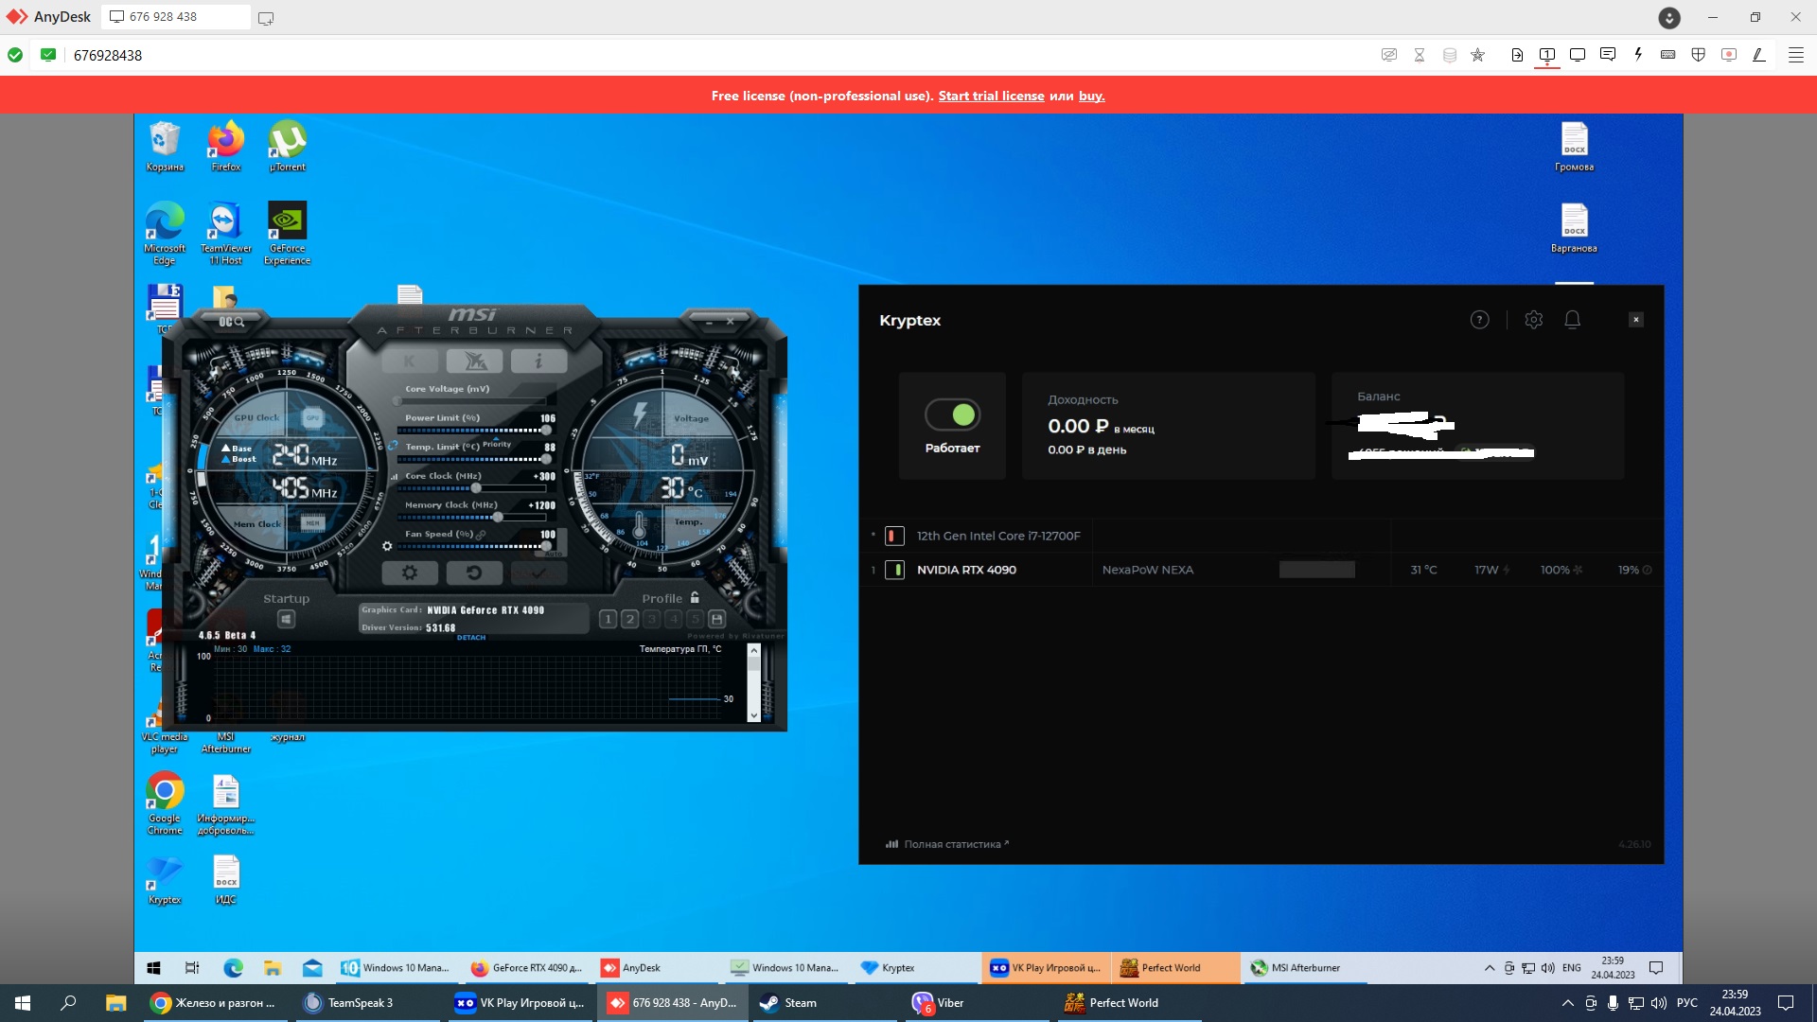Reset Afterburner settings to defaults

pos(474,573)
